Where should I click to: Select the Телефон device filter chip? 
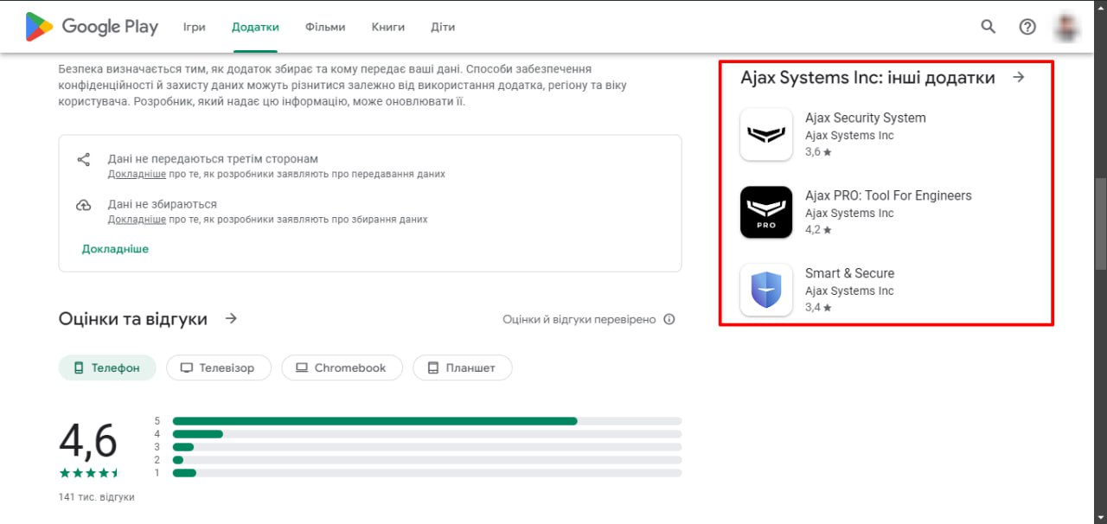[107, 367]
